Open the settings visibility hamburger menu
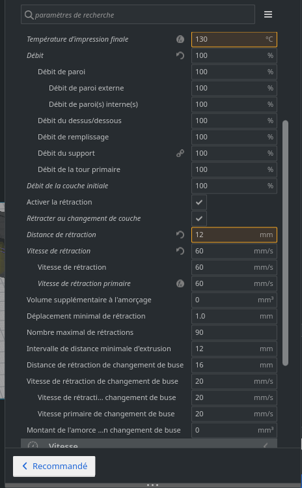The width and height of the screenshot is (302, 488). point(268,14)
